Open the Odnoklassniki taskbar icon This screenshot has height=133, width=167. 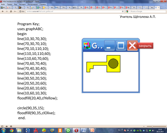pos(60,130)
